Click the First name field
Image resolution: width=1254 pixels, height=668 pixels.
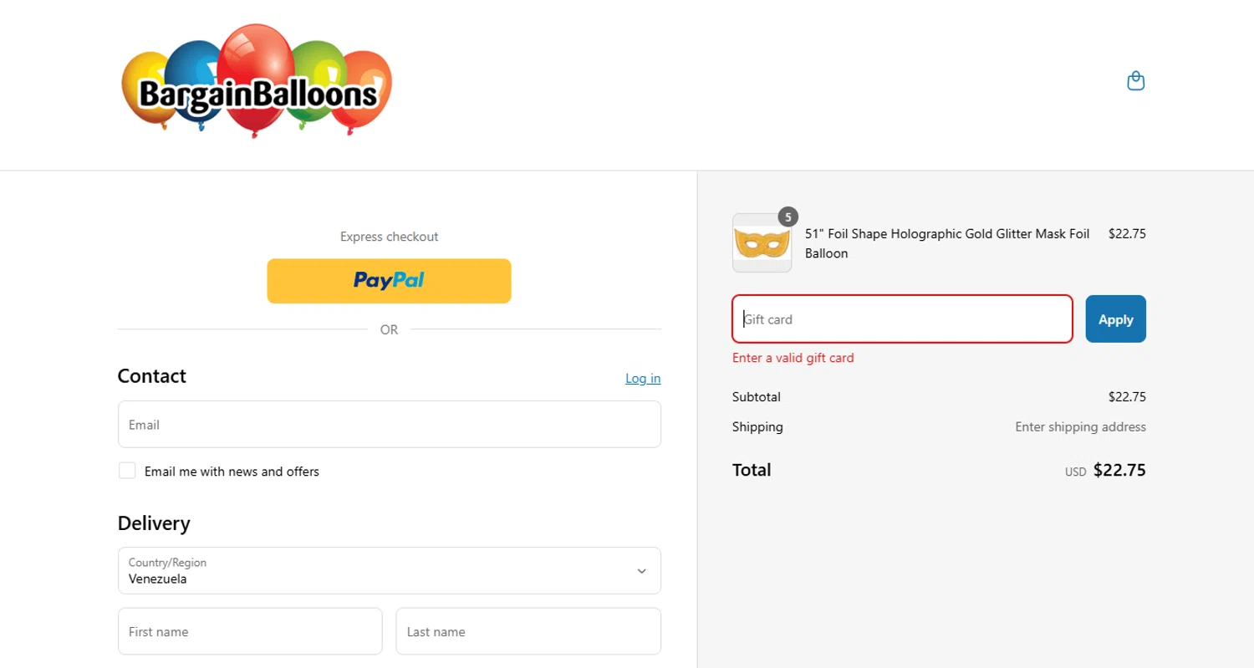point(250,631)
